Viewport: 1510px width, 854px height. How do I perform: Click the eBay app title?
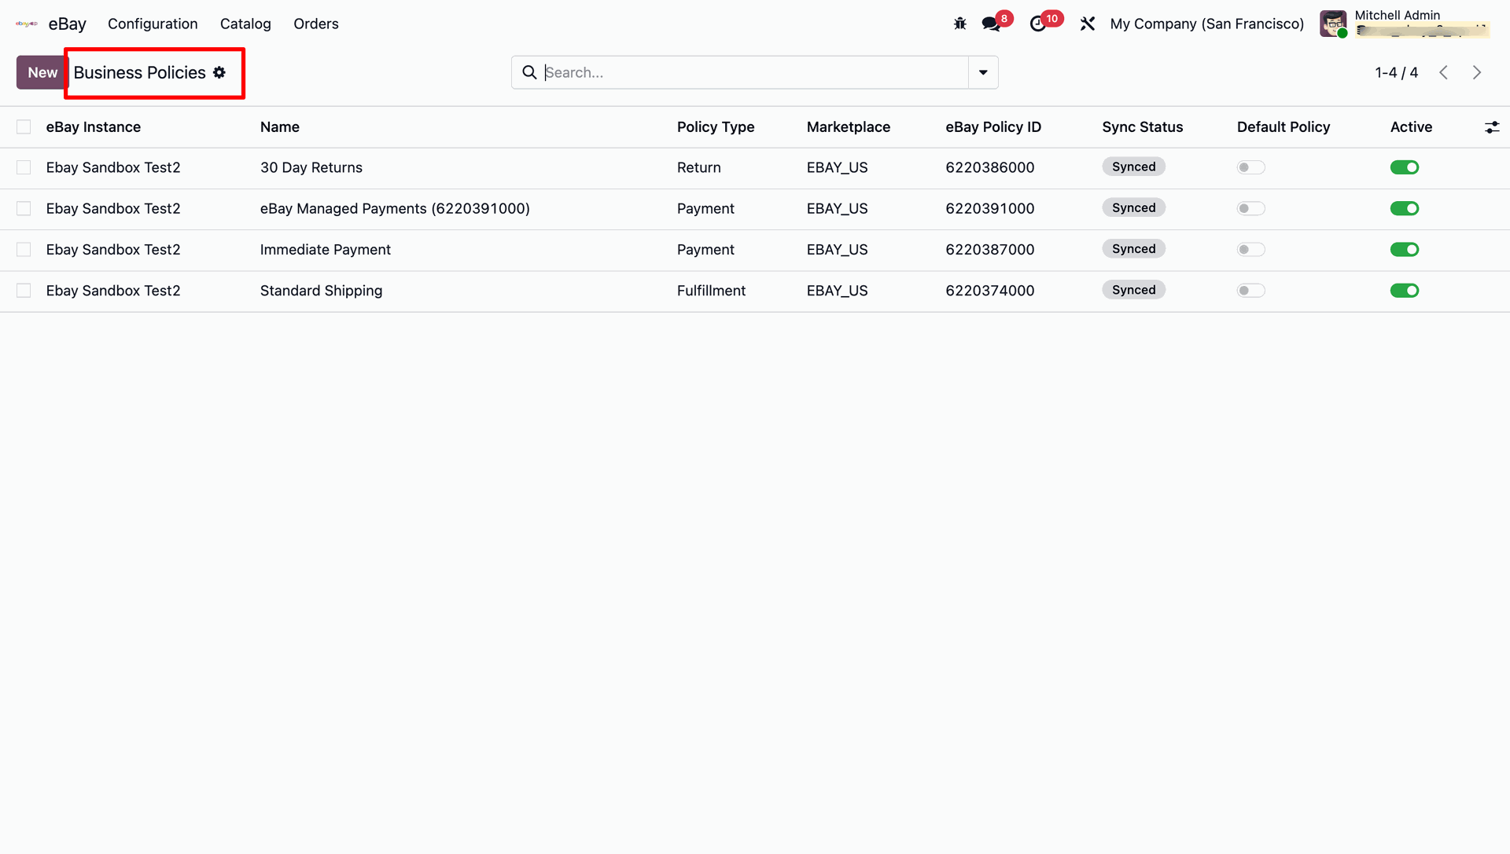click(x=68, y=24)
